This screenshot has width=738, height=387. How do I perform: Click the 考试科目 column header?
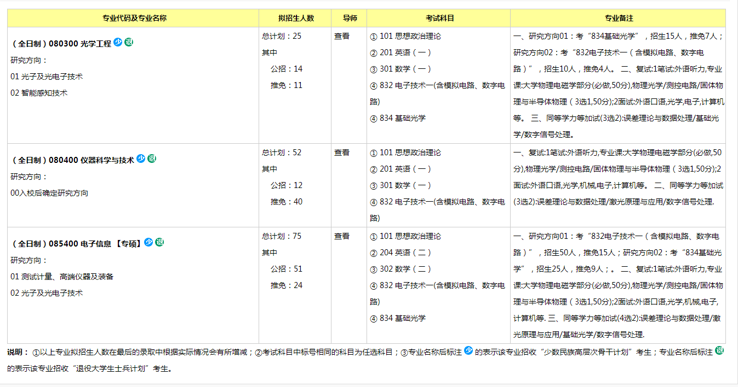[x=439, y=18]
